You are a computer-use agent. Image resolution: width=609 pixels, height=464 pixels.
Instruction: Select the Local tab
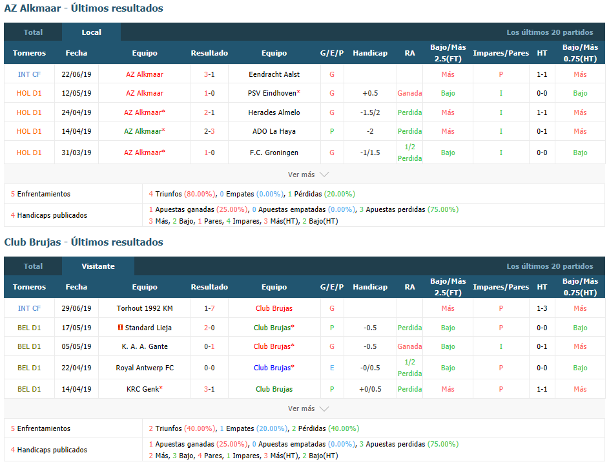point(91,32)
